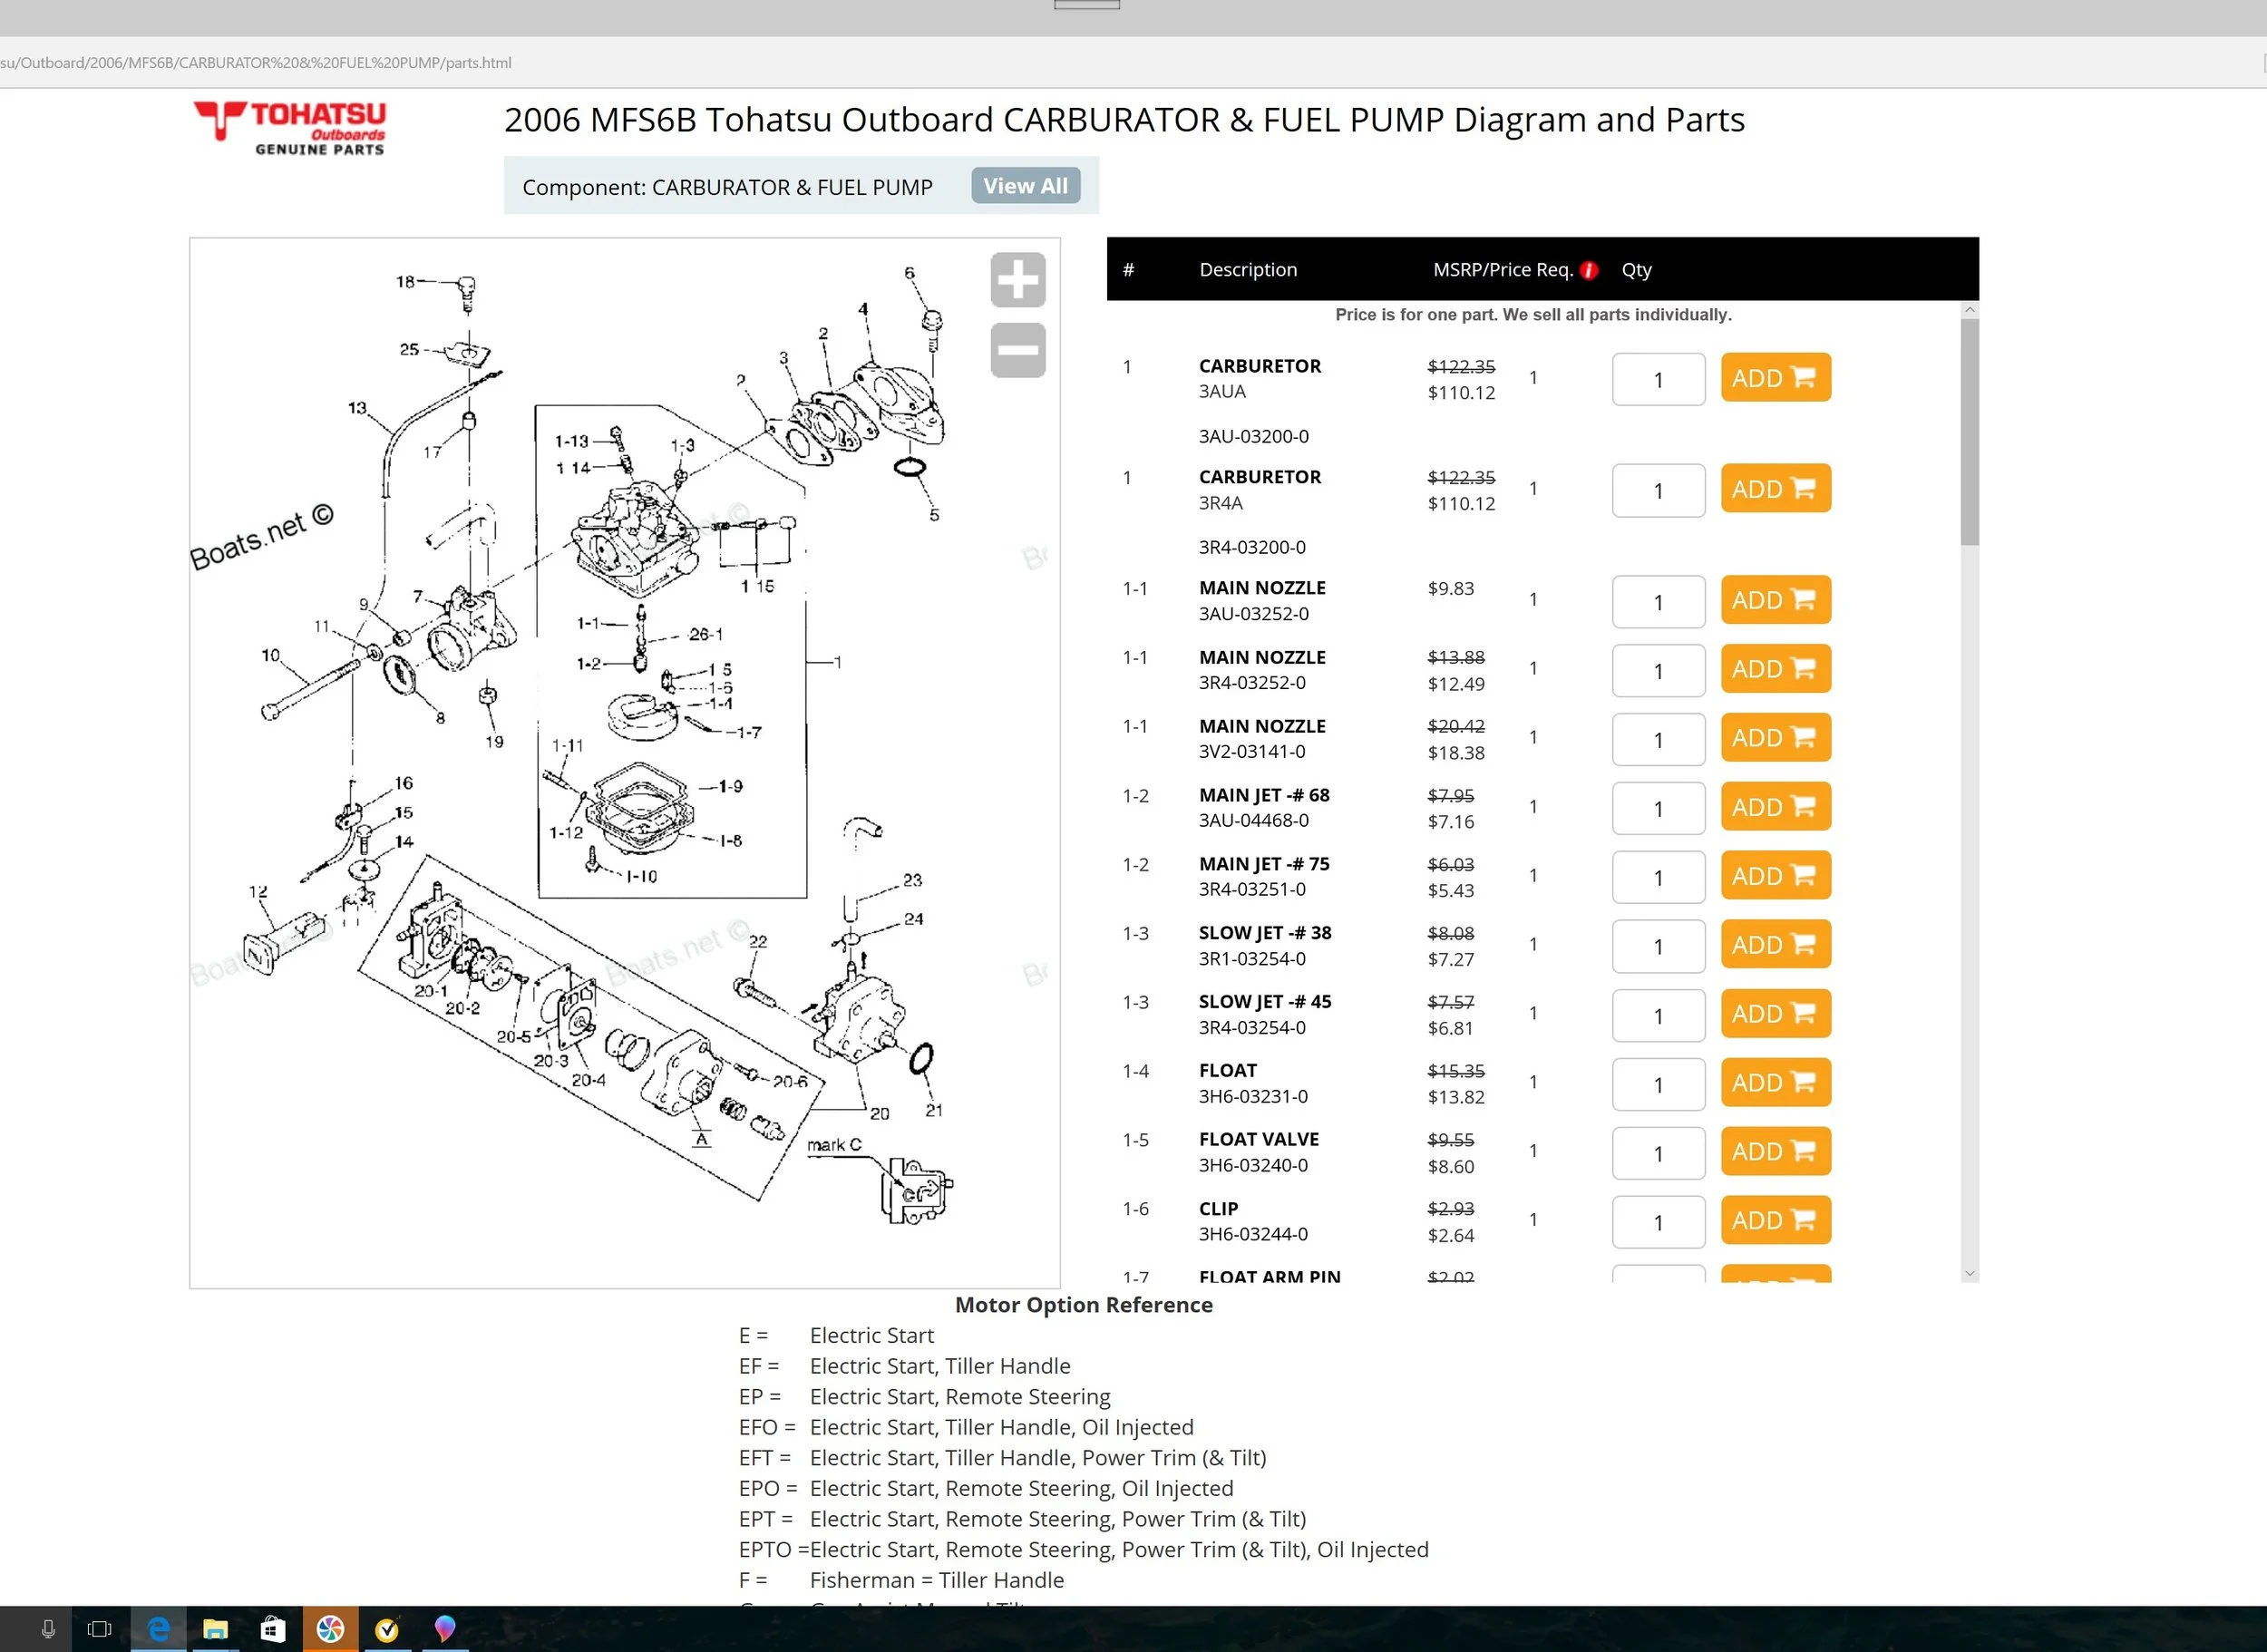Launch the Microsoft Store taskbar icon

click(x=272, y=1629)
